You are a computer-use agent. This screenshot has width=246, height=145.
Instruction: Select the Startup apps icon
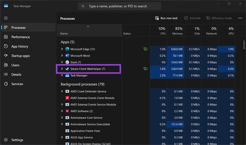(x=6, y=56)
